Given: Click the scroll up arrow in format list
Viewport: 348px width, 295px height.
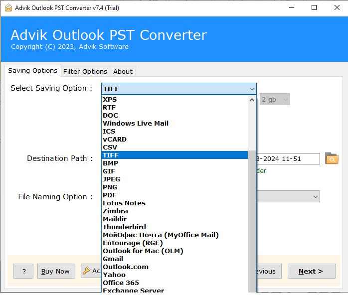Looking at the screenshot, I should [252, 100].
